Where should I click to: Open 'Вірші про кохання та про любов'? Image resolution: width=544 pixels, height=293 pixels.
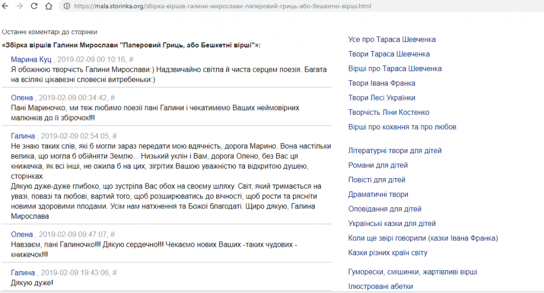click(402, 127)
